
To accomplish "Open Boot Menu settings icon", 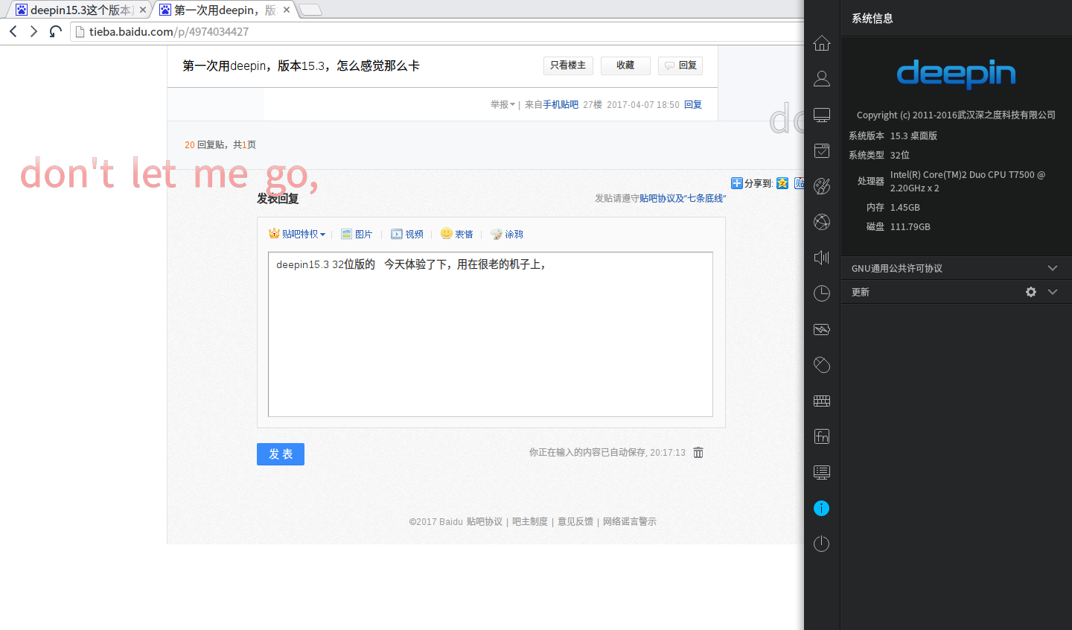I will pos(822,472).
